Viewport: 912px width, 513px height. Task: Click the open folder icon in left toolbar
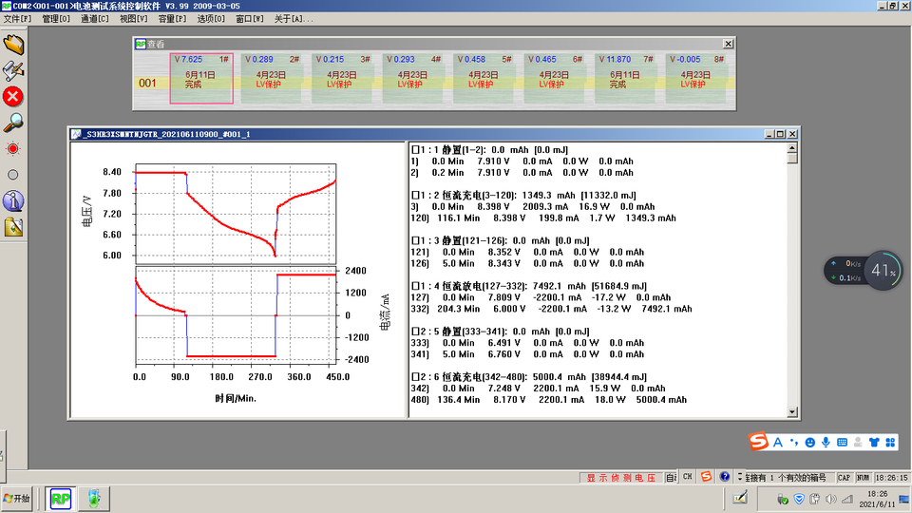pos(13,44)
